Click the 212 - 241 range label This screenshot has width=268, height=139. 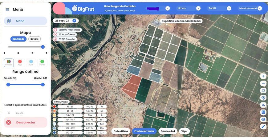[x=70, y=133]
